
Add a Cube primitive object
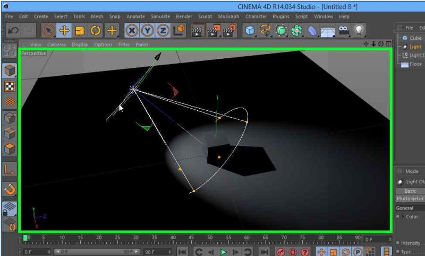[x=250, y=31]
